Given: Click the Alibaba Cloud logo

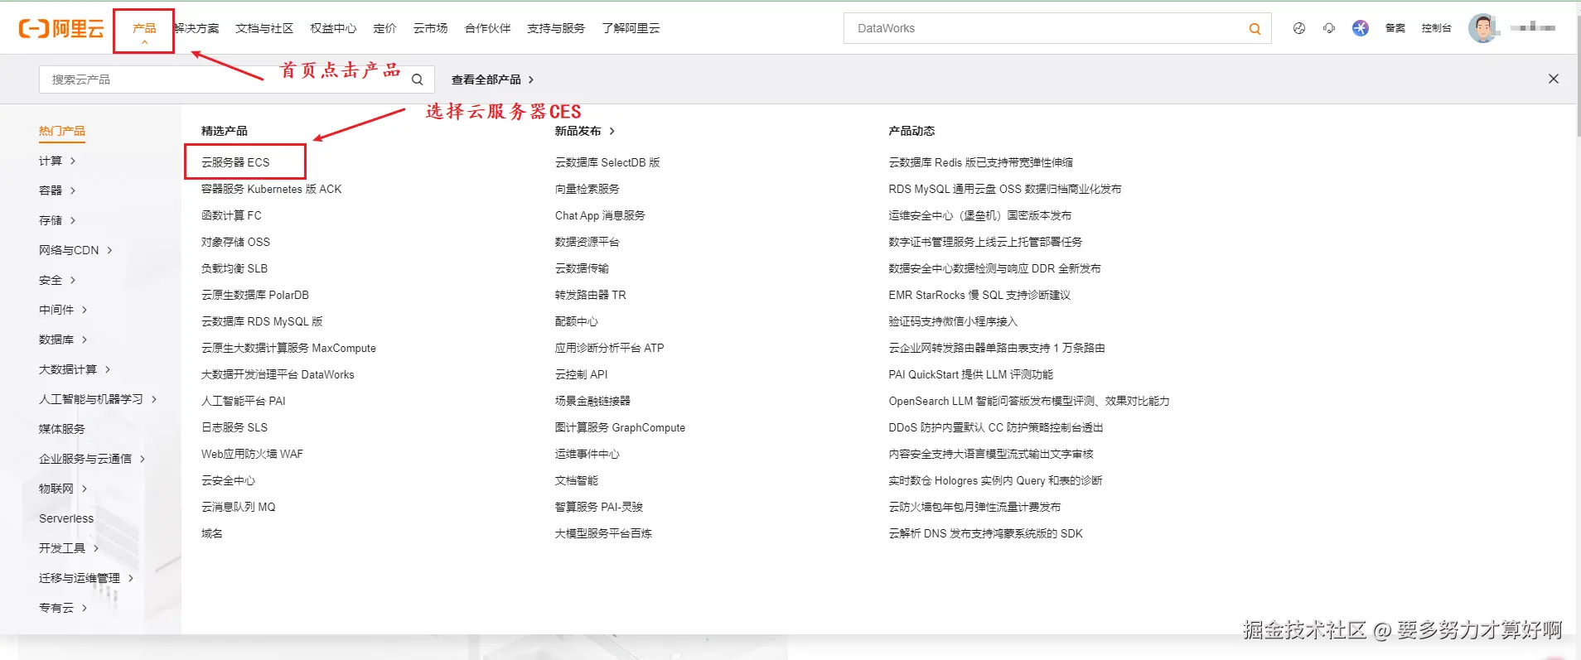Looking at the screenshot, I should point(61,29).
